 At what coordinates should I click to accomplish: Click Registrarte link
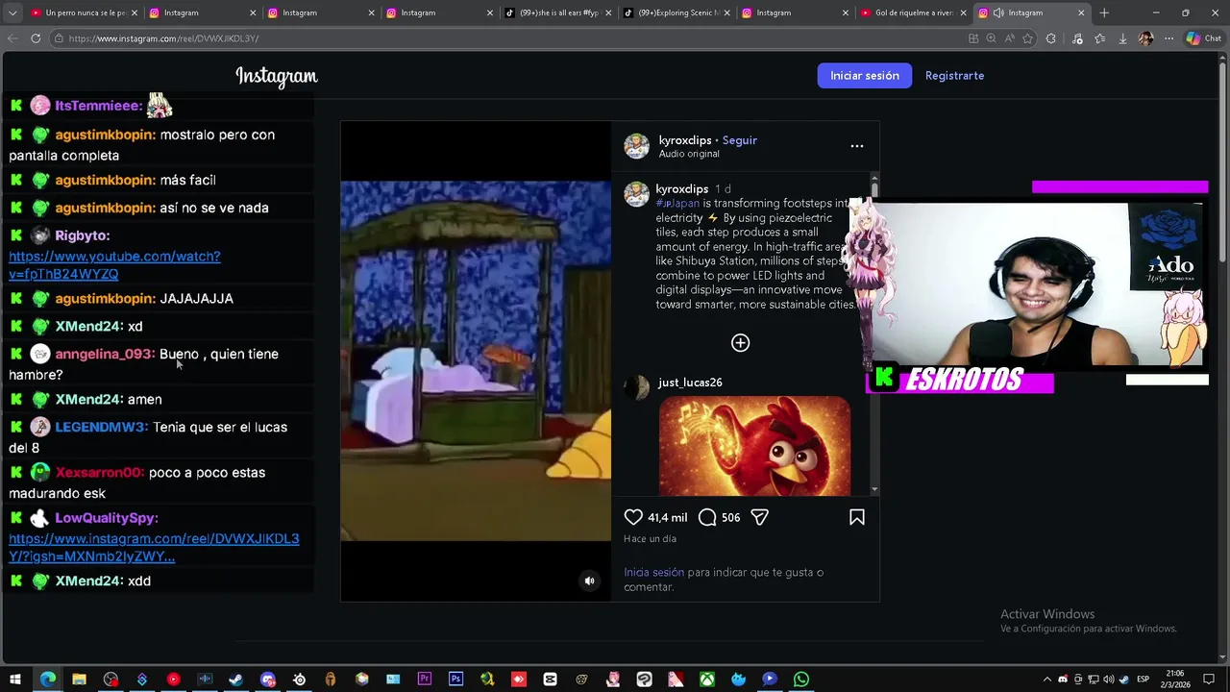[x=954, y=76]
